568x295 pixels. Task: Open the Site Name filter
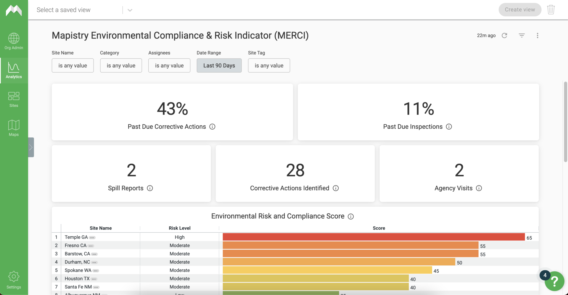73,65
